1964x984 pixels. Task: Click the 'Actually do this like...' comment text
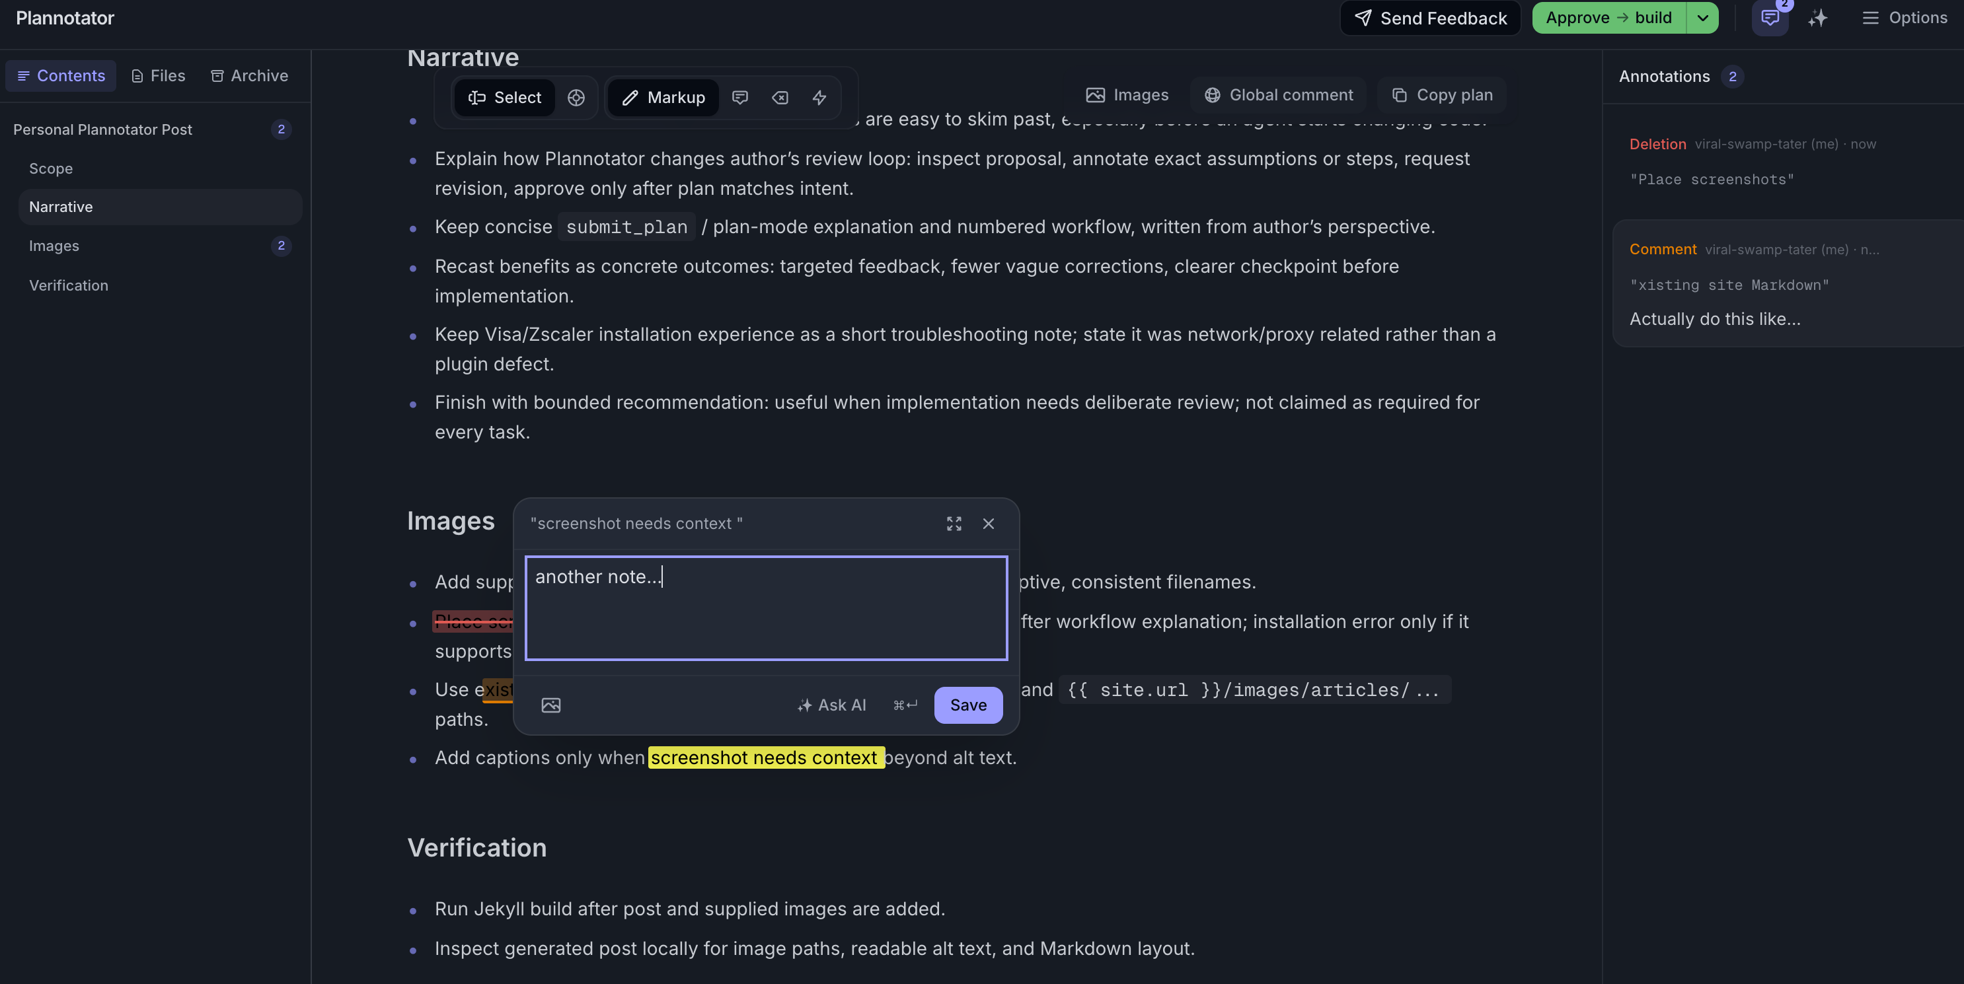[x=1715, y=320]
